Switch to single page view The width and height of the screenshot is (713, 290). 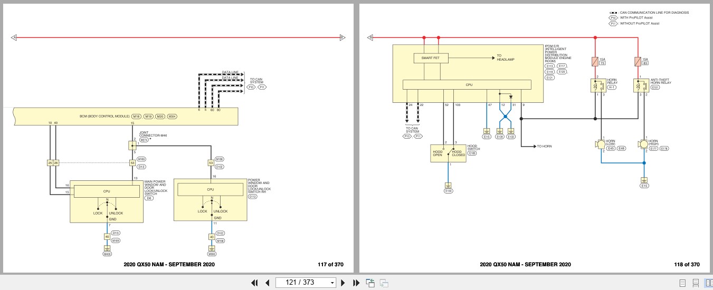pos(682,283)
